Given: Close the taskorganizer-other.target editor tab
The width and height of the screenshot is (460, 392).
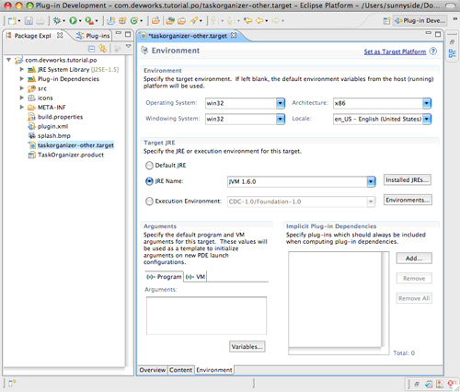Looking at the screenshot, I should pyautogui.click(x=234, y=35).
